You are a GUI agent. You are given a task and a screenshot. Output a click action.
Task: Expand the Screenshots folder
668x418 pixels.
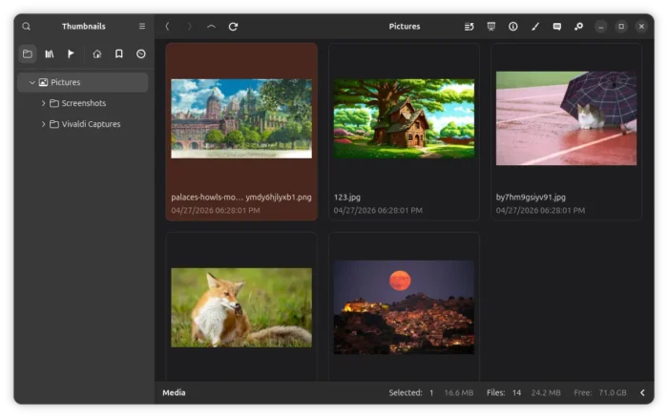(43, 103)
